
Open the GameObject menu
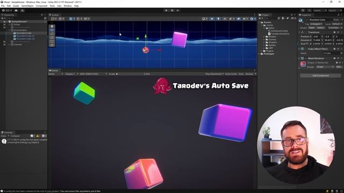27,6
